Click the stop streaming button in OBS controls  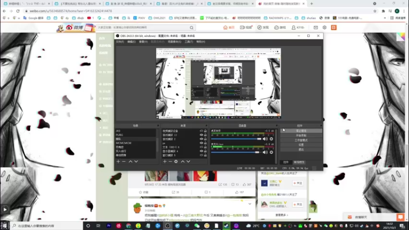tap(301, 131)
